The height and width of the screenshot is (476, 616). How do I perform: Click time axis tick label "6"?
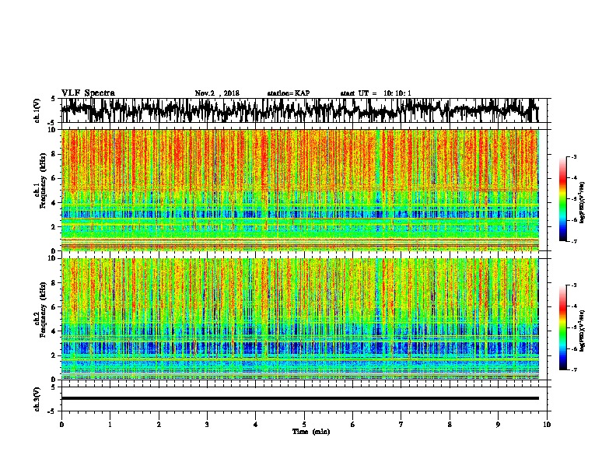point(353,425)
